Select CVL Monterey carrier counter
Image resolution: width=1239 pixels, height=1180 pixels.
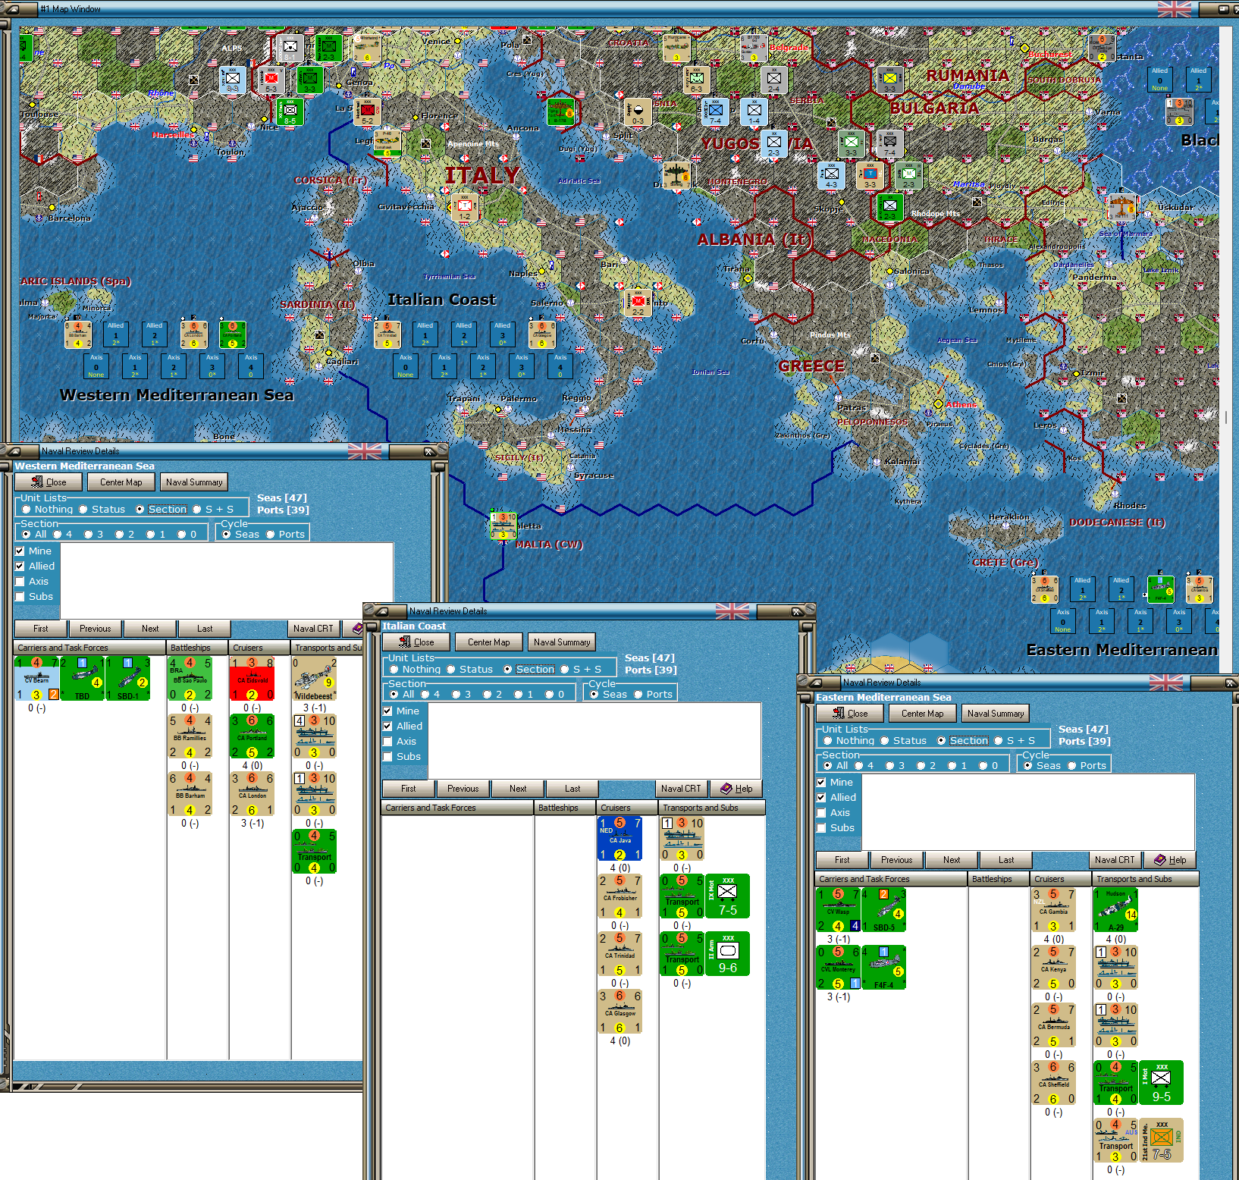pyautogui.click(x=839, y=968)
